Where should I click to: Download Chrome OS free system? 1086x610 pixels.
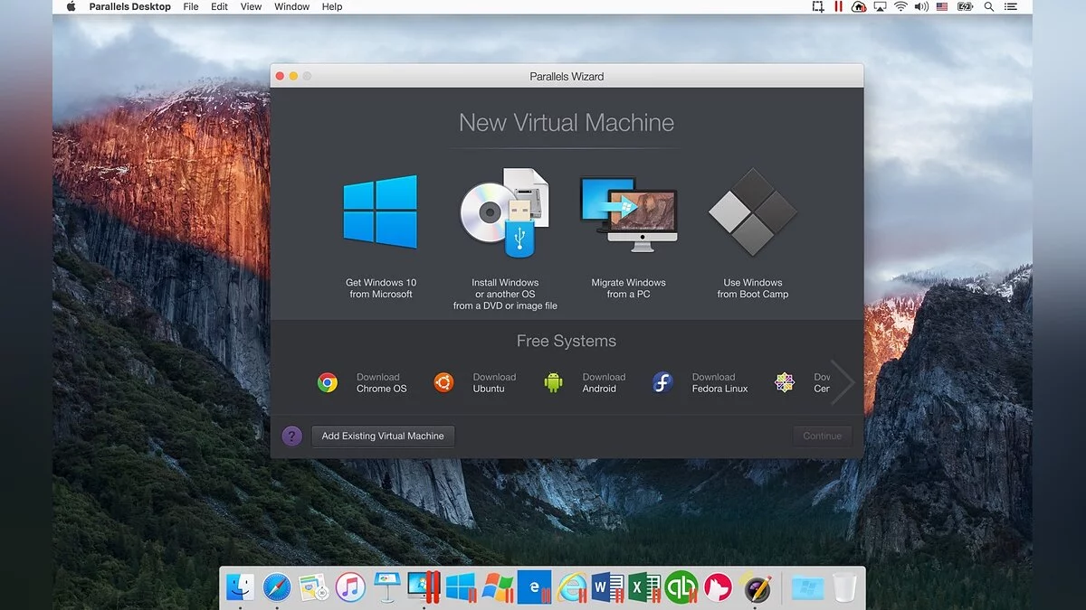click(362, 383)
